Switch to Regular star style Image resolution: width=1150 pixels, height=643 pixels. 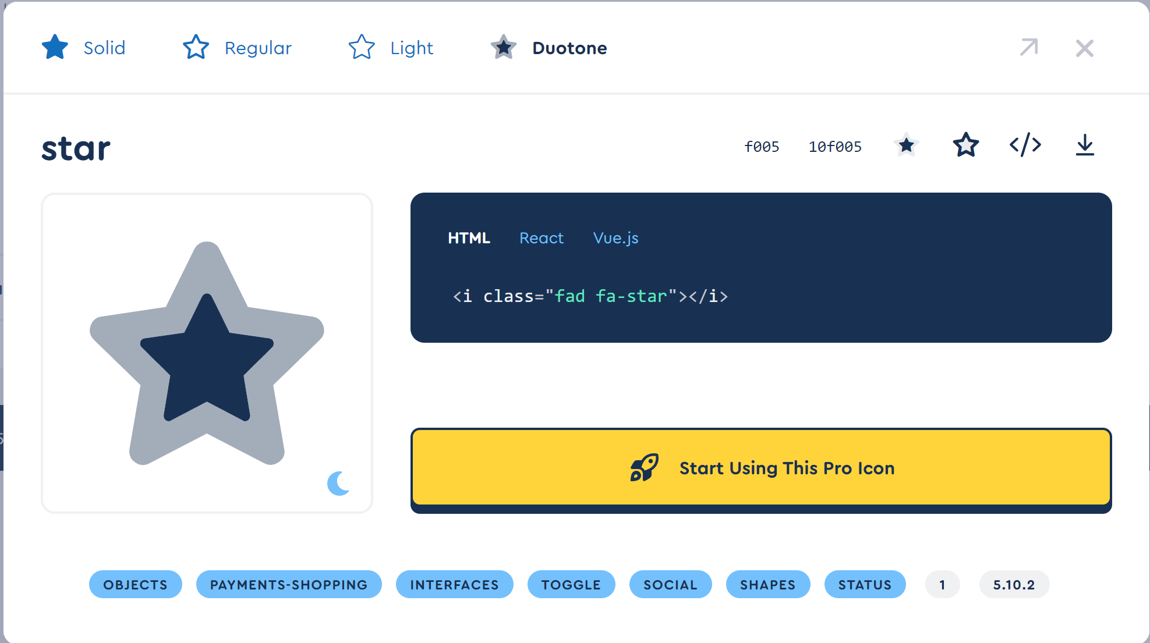tap(238, 48)
